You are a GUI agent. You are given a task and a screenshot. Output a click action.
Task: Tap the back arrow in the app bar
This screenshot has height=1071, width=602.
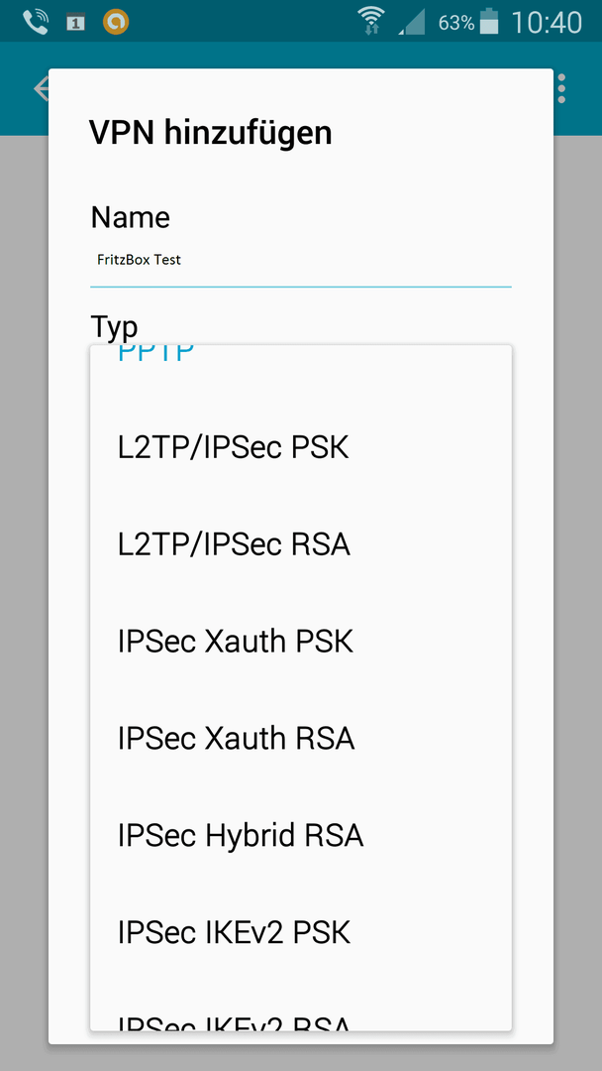pyautogui.click(x=41, y=89)
